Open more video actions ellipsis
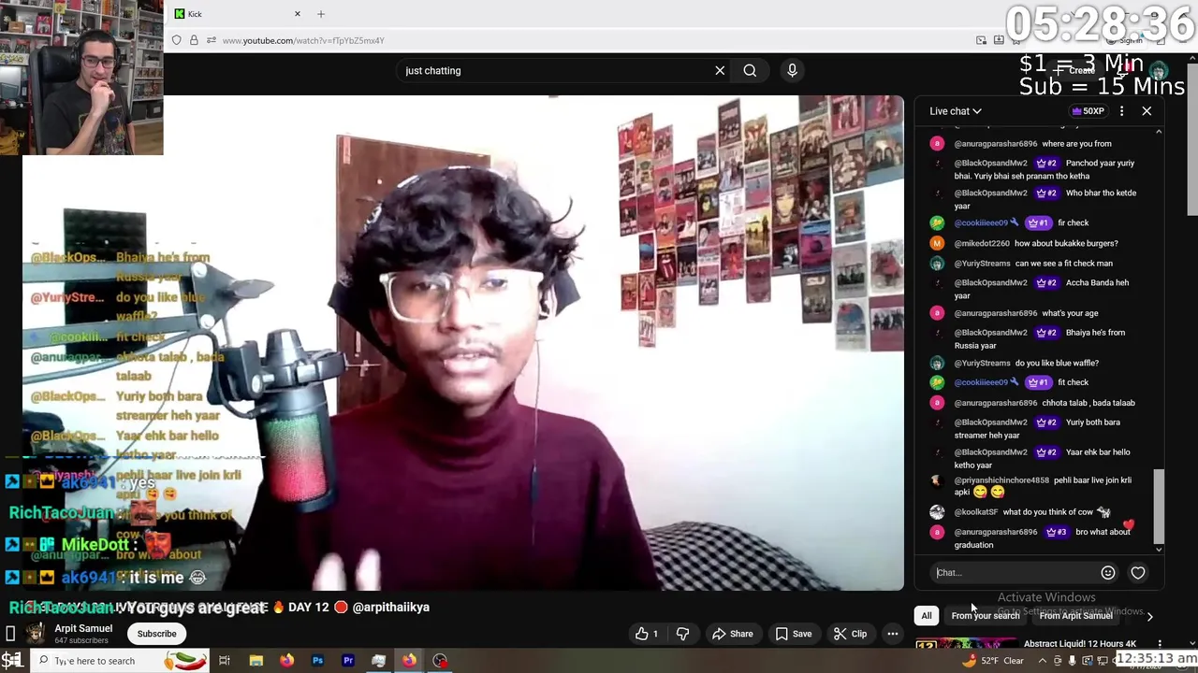1198x673 pixels. tap(893, 634)
